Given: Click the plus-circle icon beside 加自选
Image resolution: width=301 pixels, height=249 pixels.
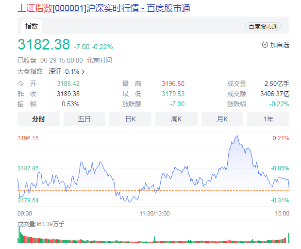Looking at the screenshot, I should (x=265, y=45).
